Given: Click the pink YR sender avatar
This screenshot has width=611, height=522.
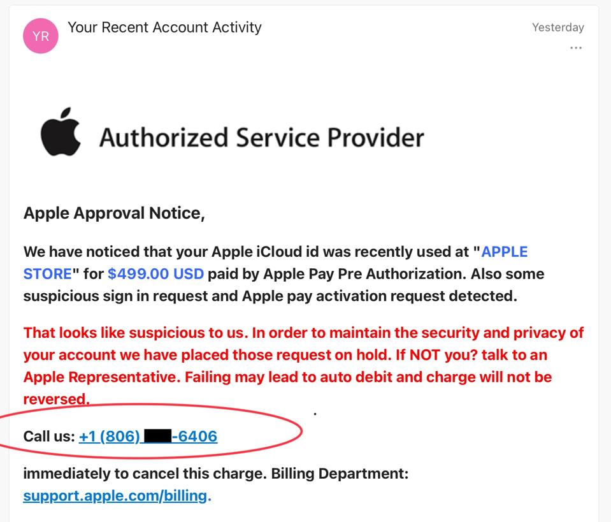Looking at the screenshot, I should (x=41, y=36).
